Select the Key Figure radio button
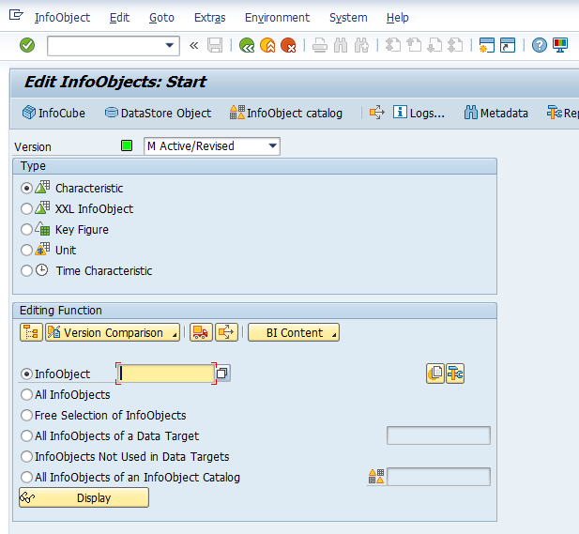Image resolution: width=579 pixels, height=534 pixels. click(x=26, y=230)
